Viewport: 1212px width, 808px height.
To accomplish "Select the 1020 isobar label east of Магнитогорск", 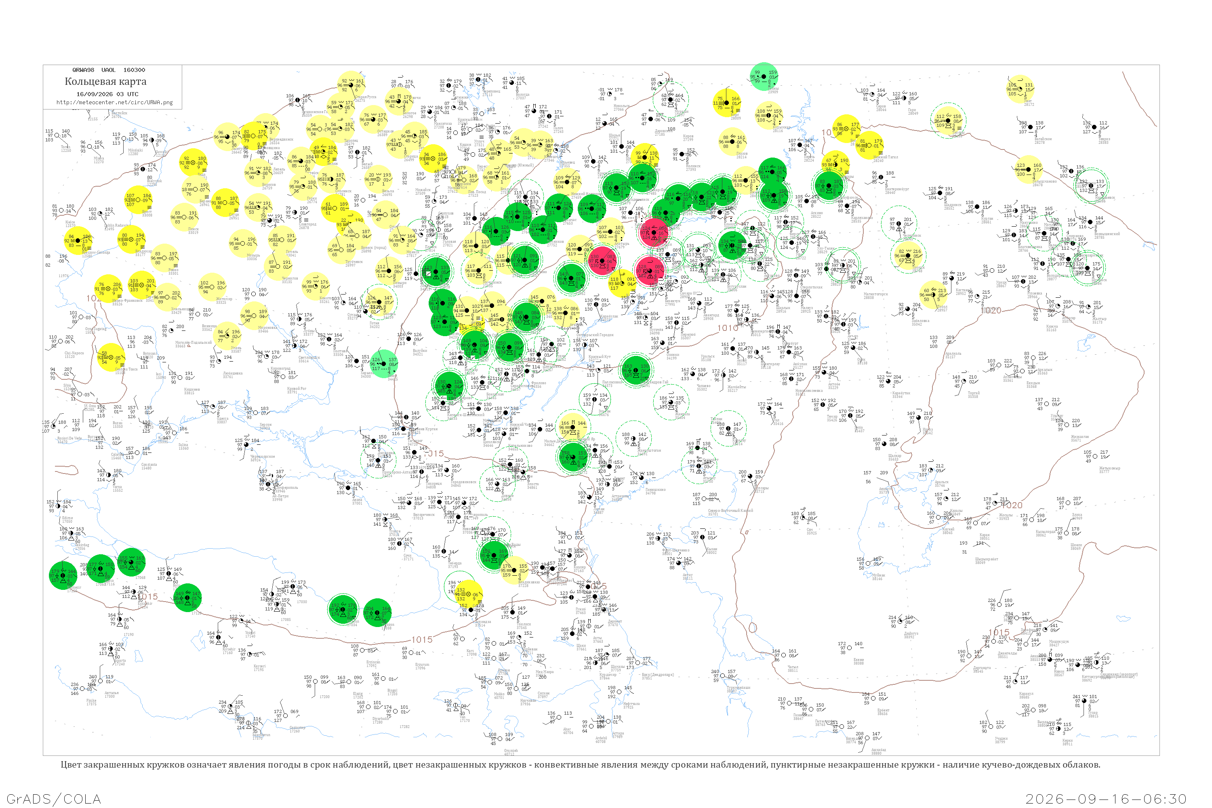I will point(991,311).
